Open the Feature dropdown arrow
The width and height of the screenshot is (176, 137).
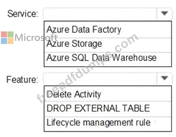[165, 78]
